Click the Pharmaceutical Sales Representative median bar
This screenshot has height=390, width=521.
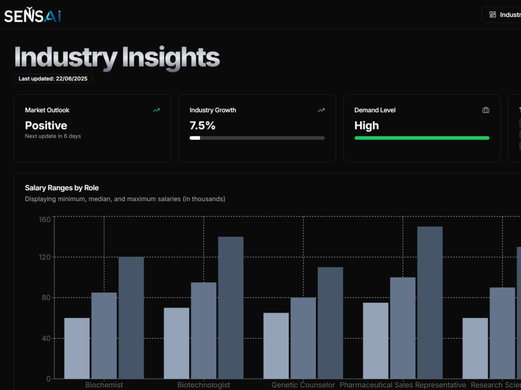403,328
